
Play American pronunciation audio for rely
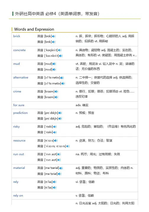click(55, 188)
